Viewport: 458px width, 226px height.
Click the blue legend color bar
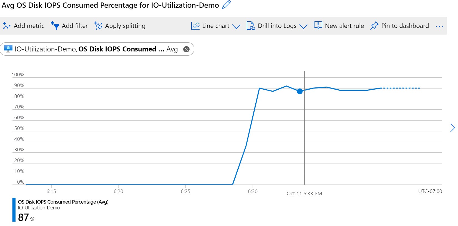point(14,210)
